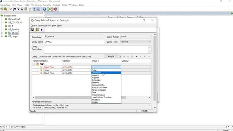Click warning icon on Folder row
233x131 pixels.
click(41, 70)
